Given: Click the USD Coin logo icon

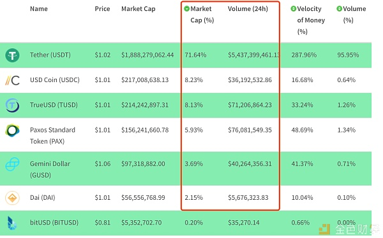Looking at the screenshot, I should point(12,80).
